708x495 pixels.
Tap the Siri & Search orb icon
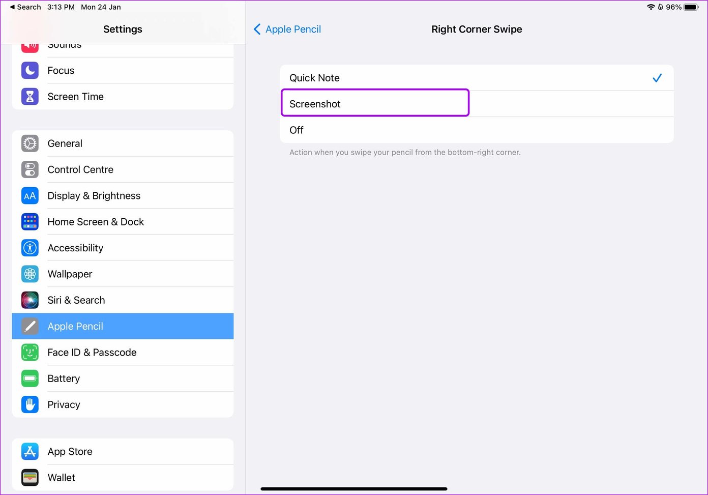[x=30, y=300]
